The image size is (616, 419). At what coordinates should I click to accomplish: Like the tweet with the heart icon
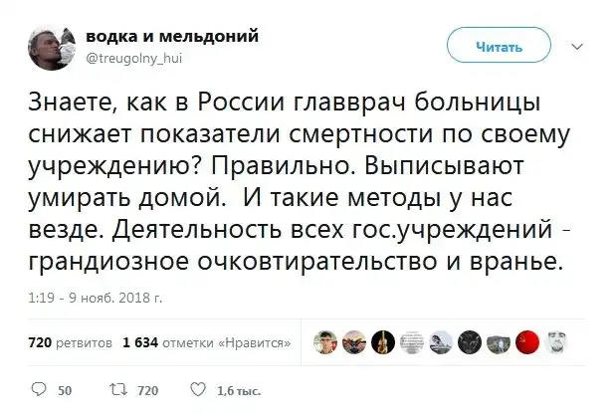coord(197,390)
